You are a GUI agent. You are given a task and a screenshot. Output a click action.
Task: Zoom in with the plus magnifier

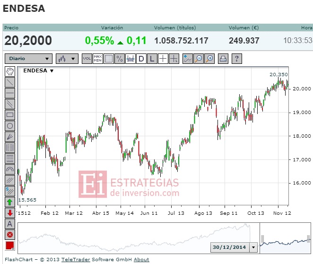(209, 59)
